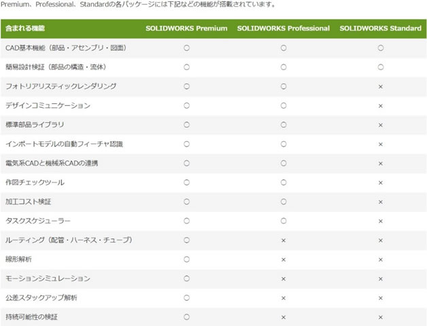Click Standard × mark for 公差スタックアップ解析
Viewport: 427px width, 326px height.
(381, 298)
